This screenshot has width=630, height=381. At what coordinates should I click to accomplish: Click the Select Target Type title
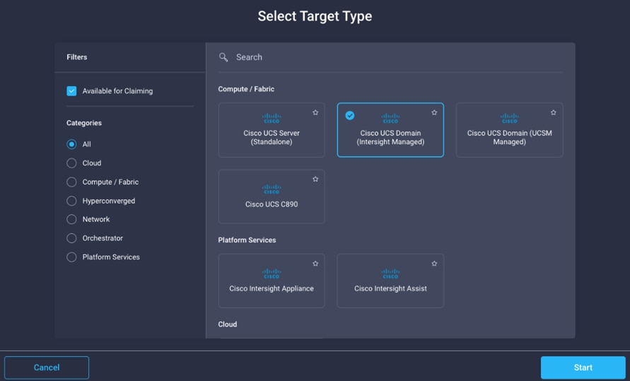click(315, 16)
